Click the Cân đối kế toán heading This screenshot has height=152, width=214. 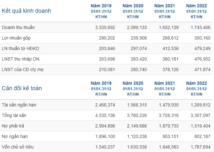tap(22, 88)
